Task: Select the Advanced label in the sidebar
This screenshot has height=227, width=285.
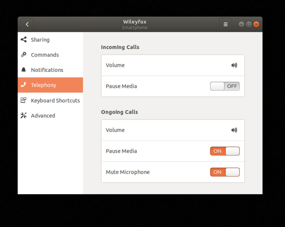Action: pos(43,116)
